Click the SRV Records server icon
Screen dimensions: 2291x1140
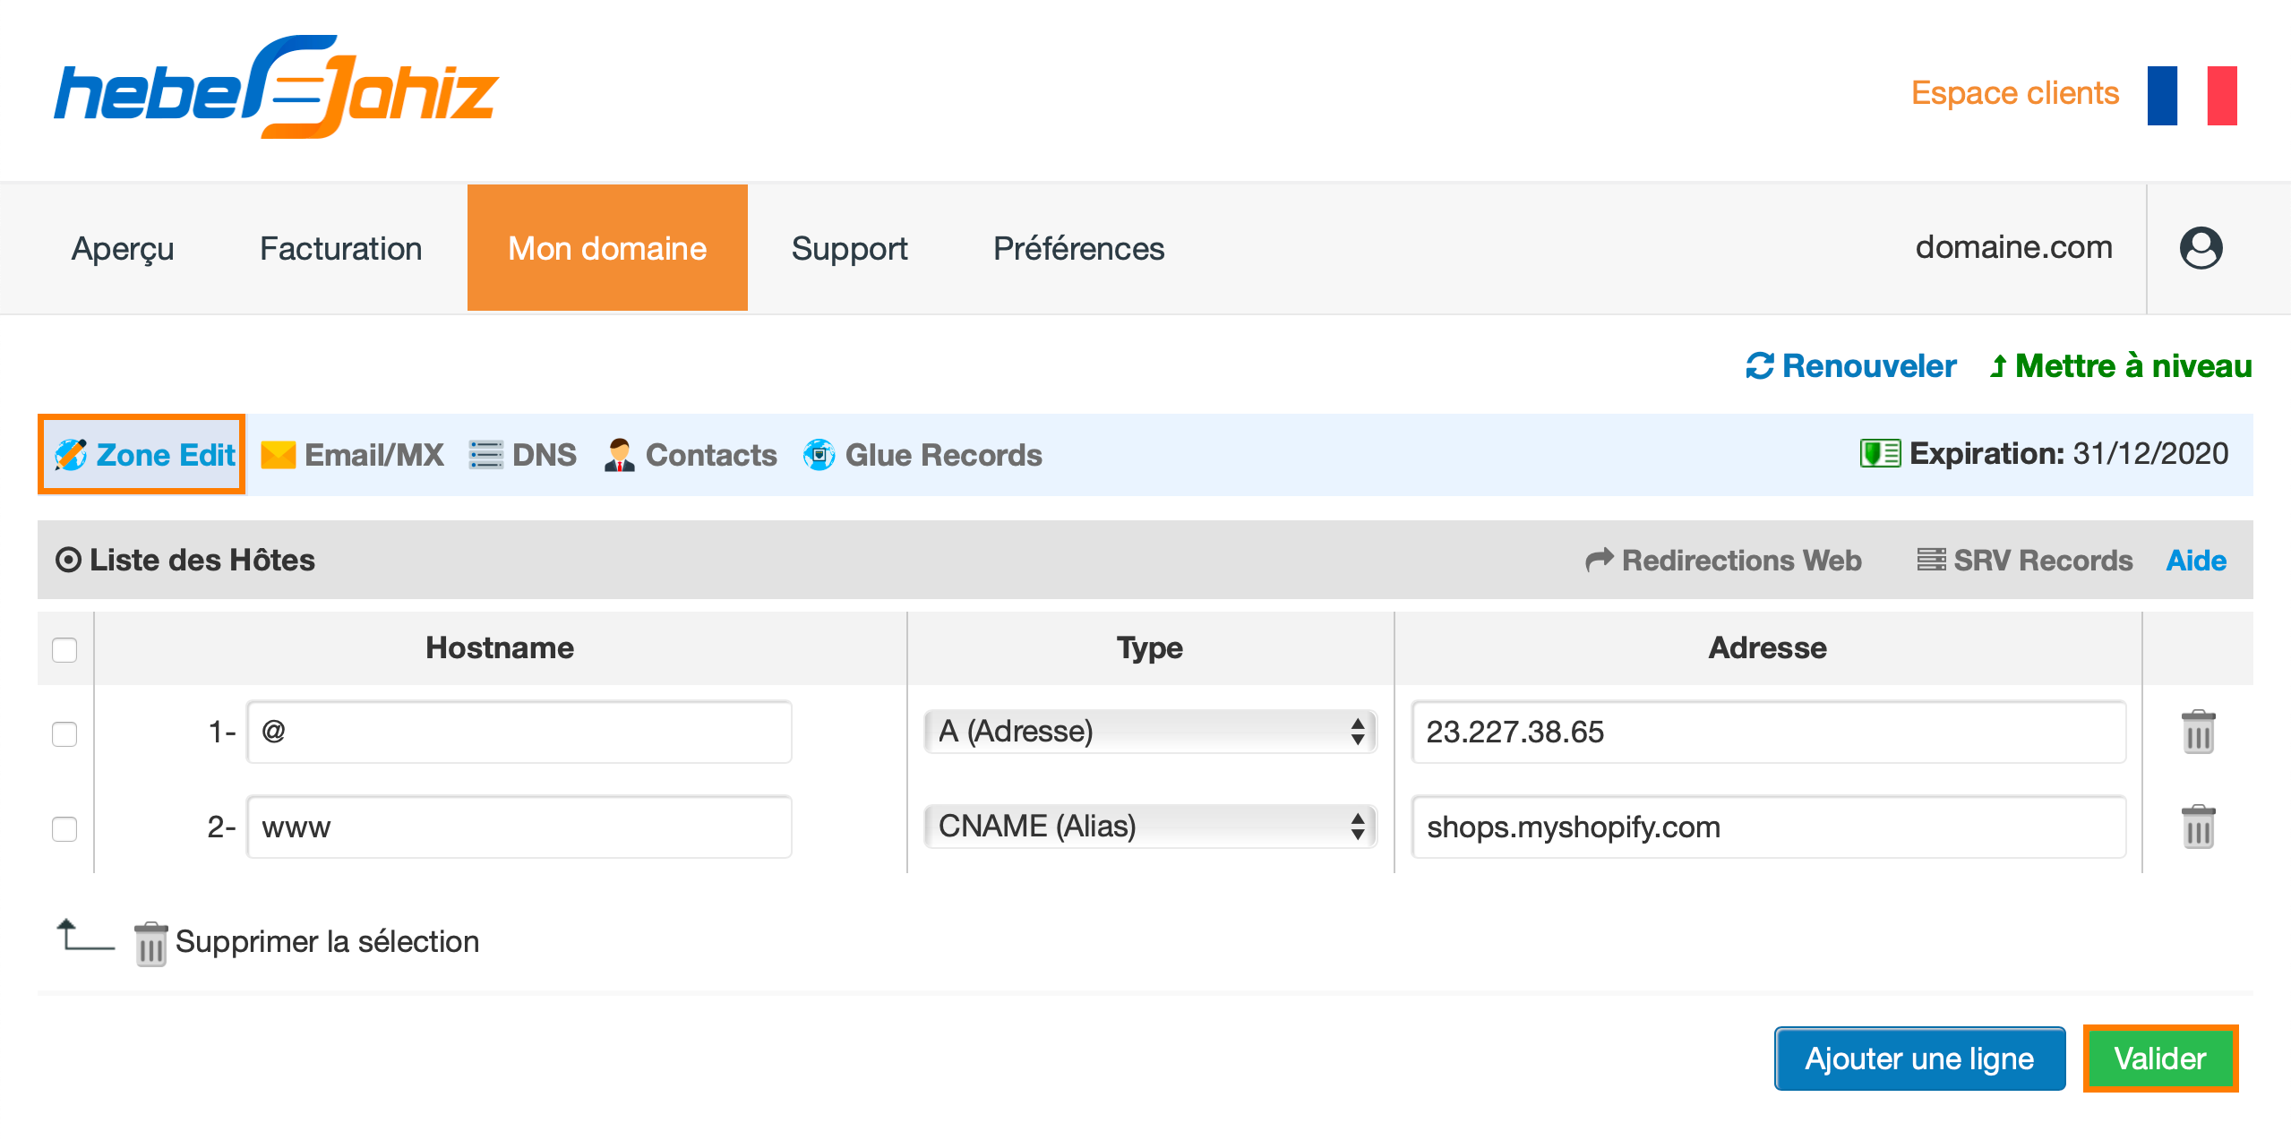click(1931, 560)
